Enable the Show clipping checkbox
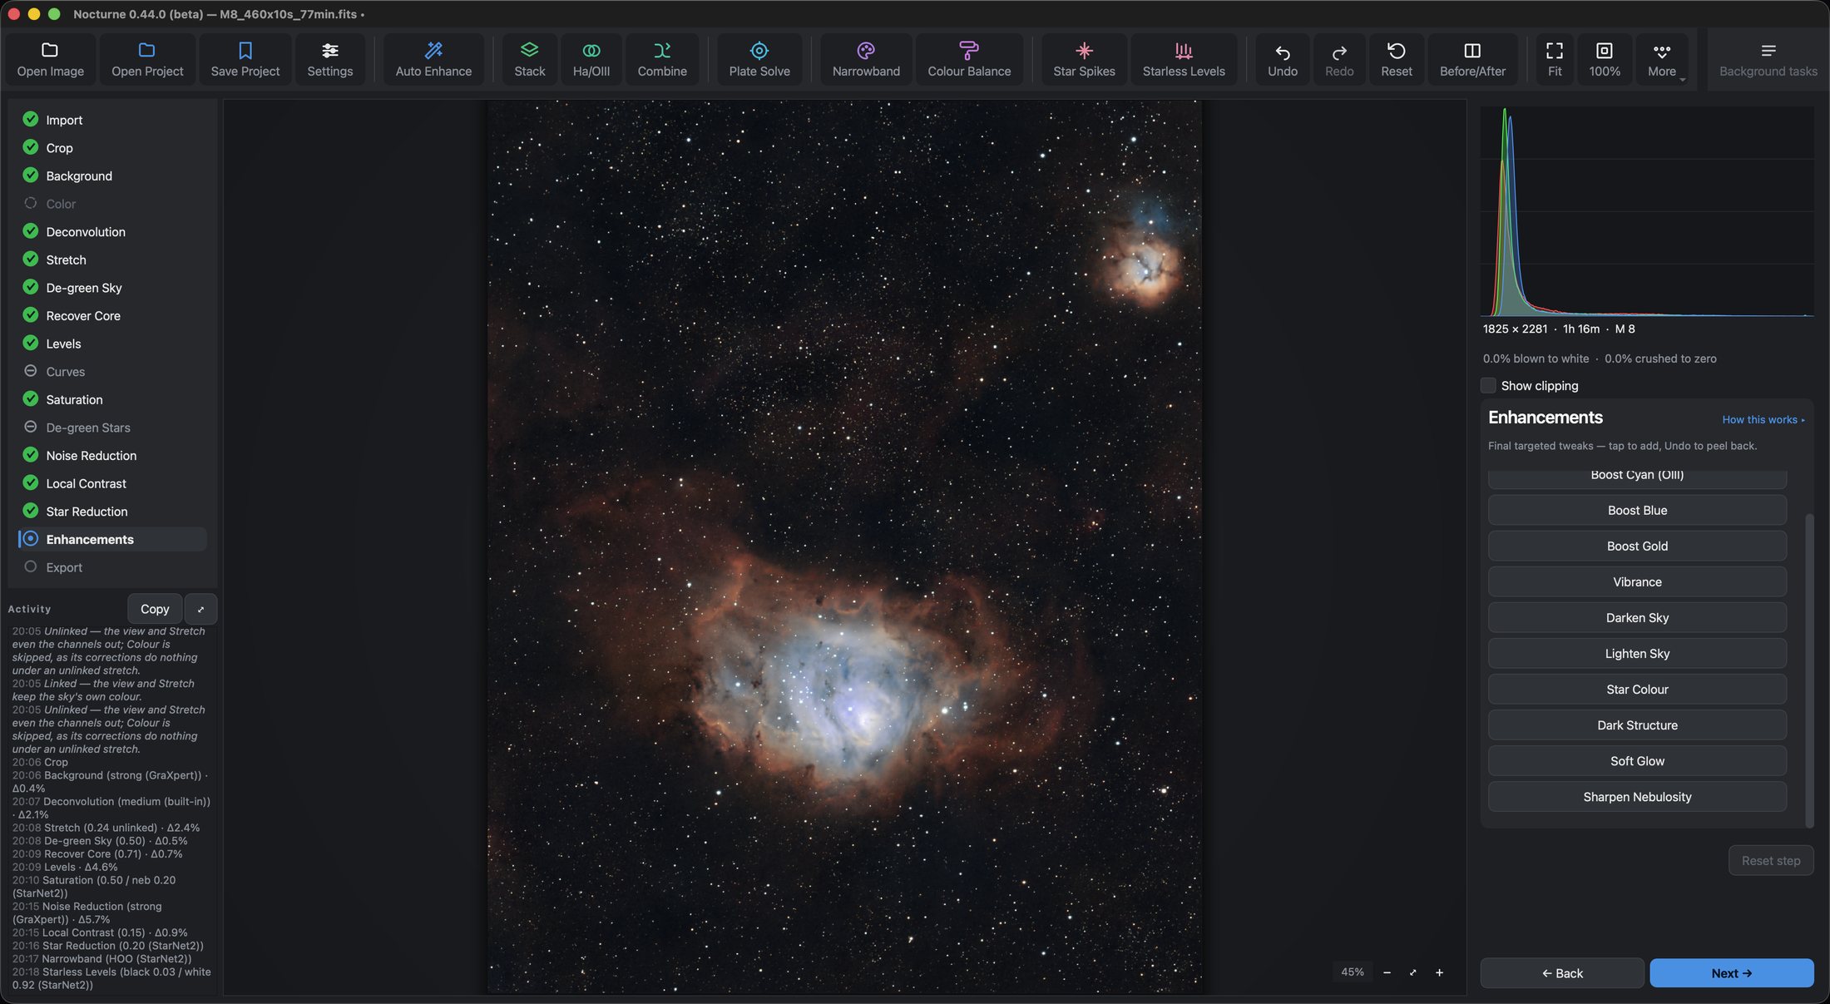Screen dimensions: 1830x1004 click(x=1488, y=385)
